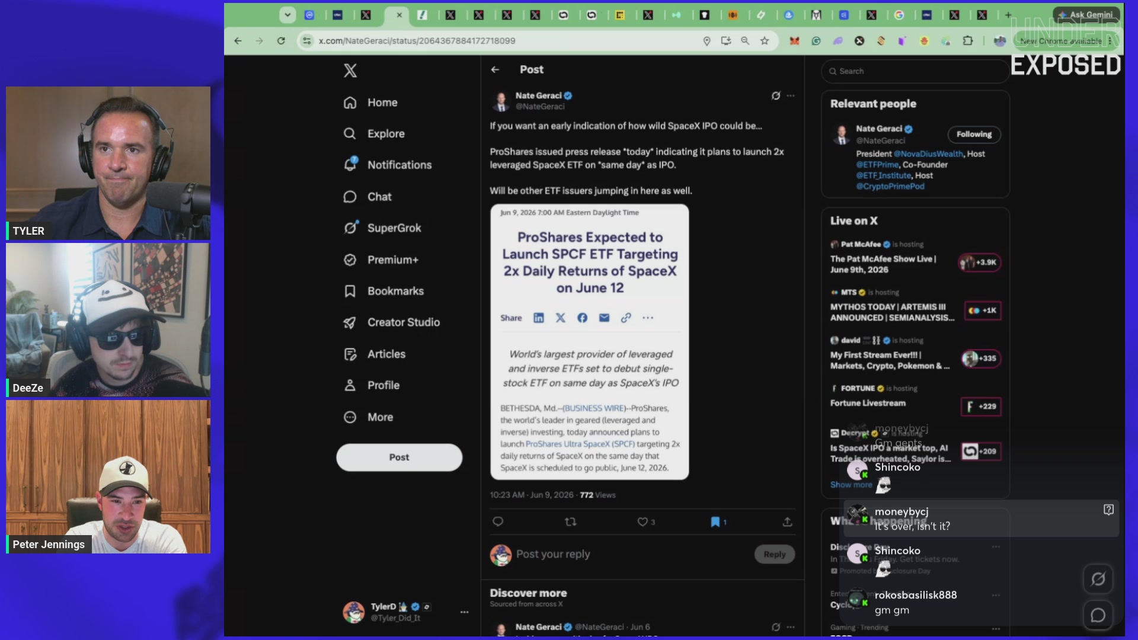Open the tab search dropdown in Chrome

point(287,15)
